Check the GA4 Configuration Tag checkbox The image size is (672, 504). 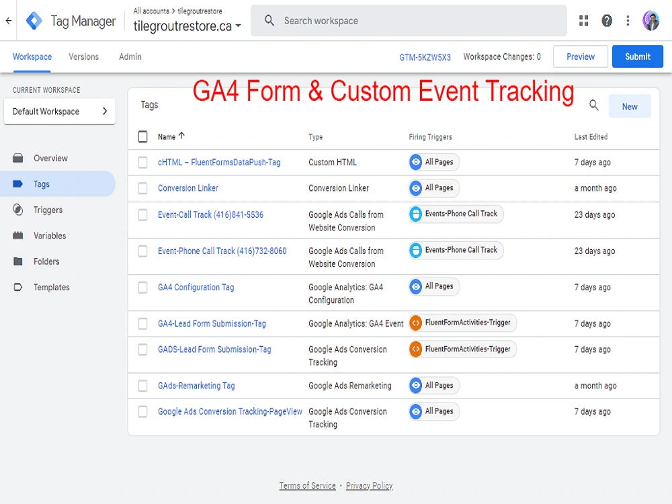click(142, 287)
